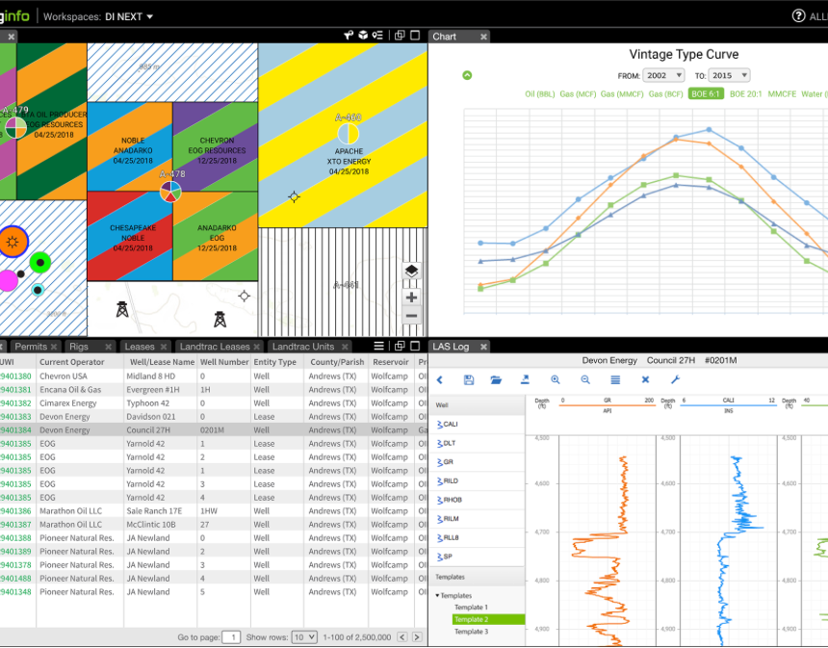Screen dimensions: 828x648
Task: Click the back arrow in LAS Log toolbar
Action: (x=440, y=379)
